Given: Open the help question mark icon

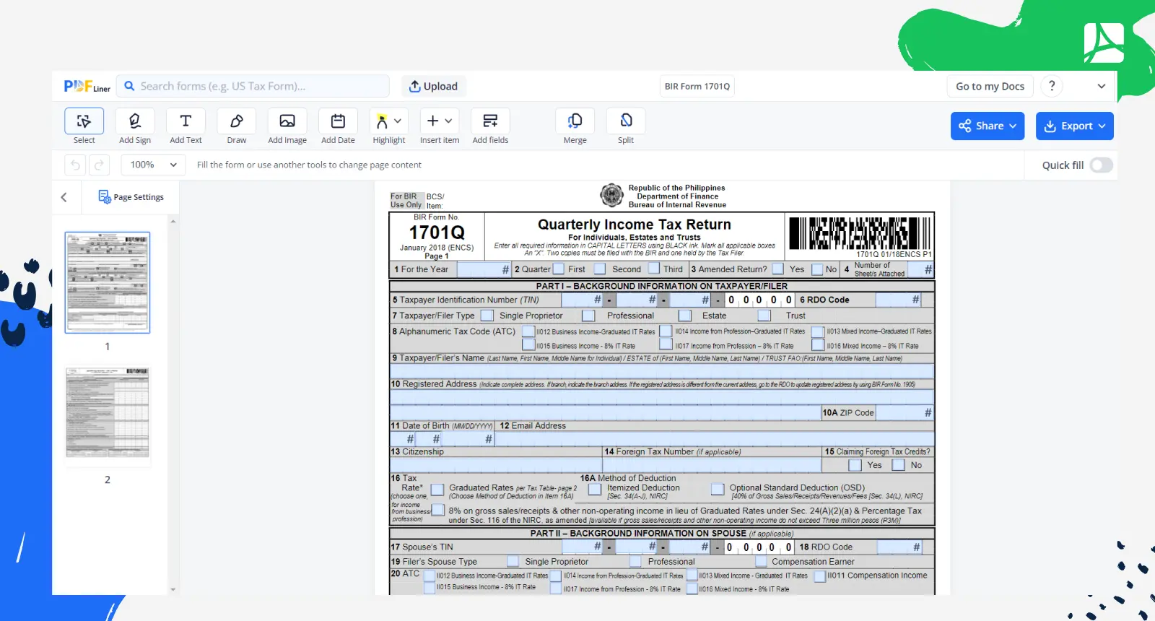Looking at the screenshot, I should click(x=1052, y=86).
